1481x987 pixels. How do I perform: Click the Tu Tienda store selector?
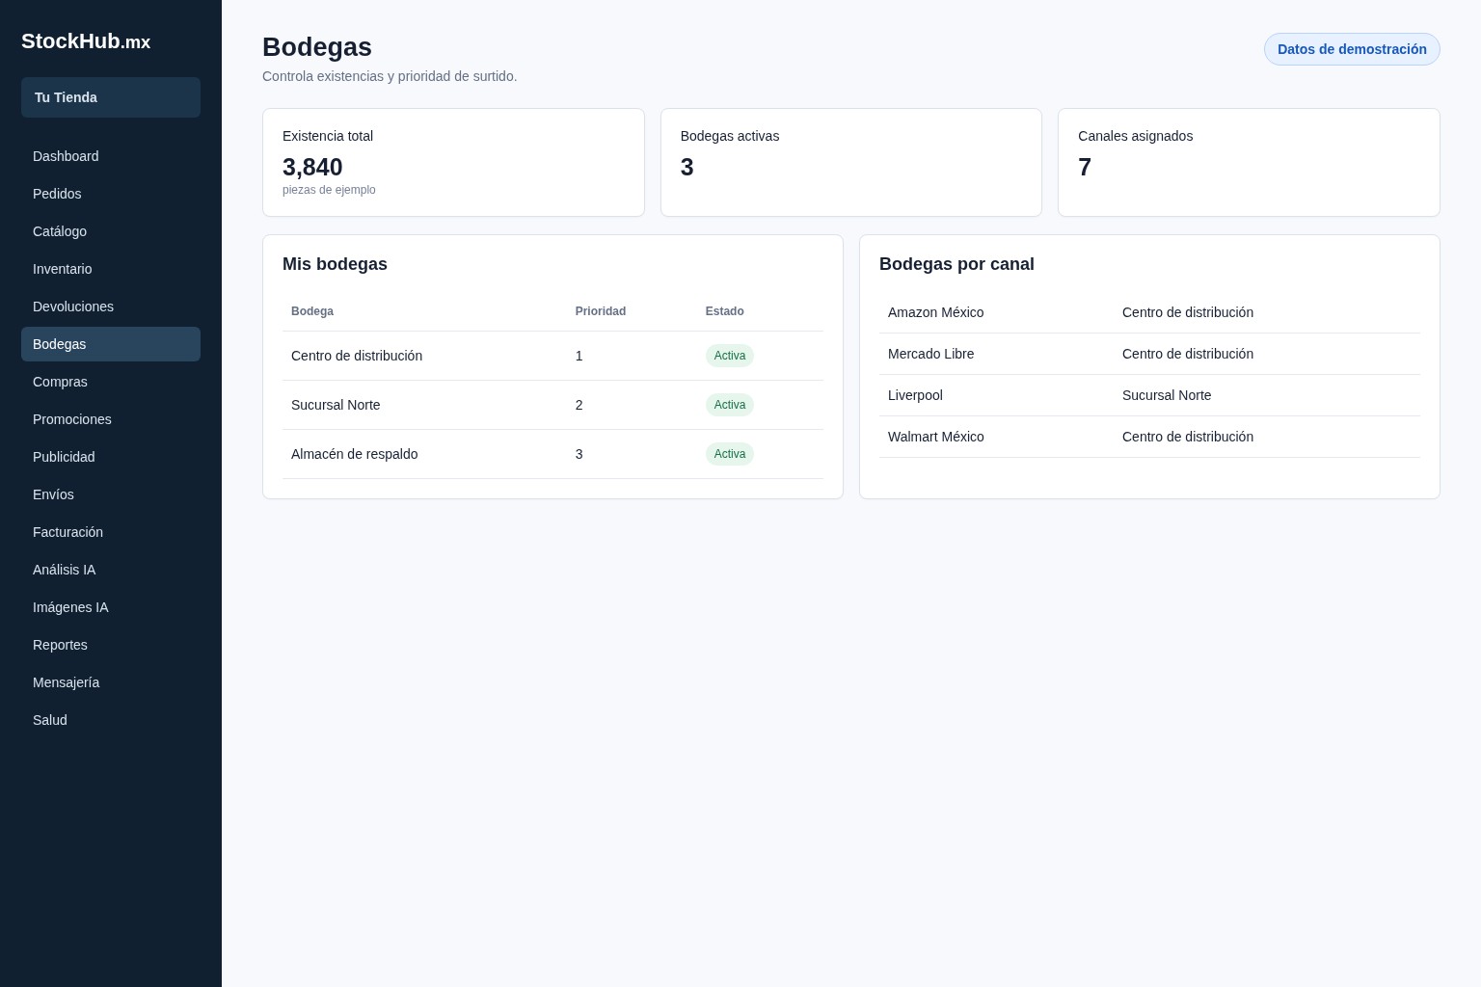111,97
